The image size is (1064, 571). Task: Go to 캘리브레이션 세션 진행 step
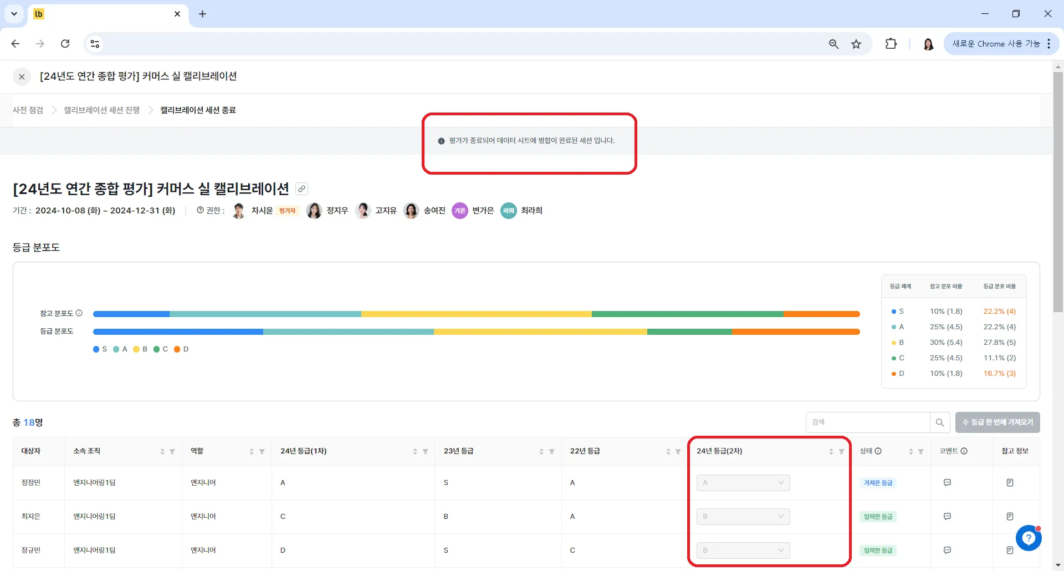click(101, 110)
